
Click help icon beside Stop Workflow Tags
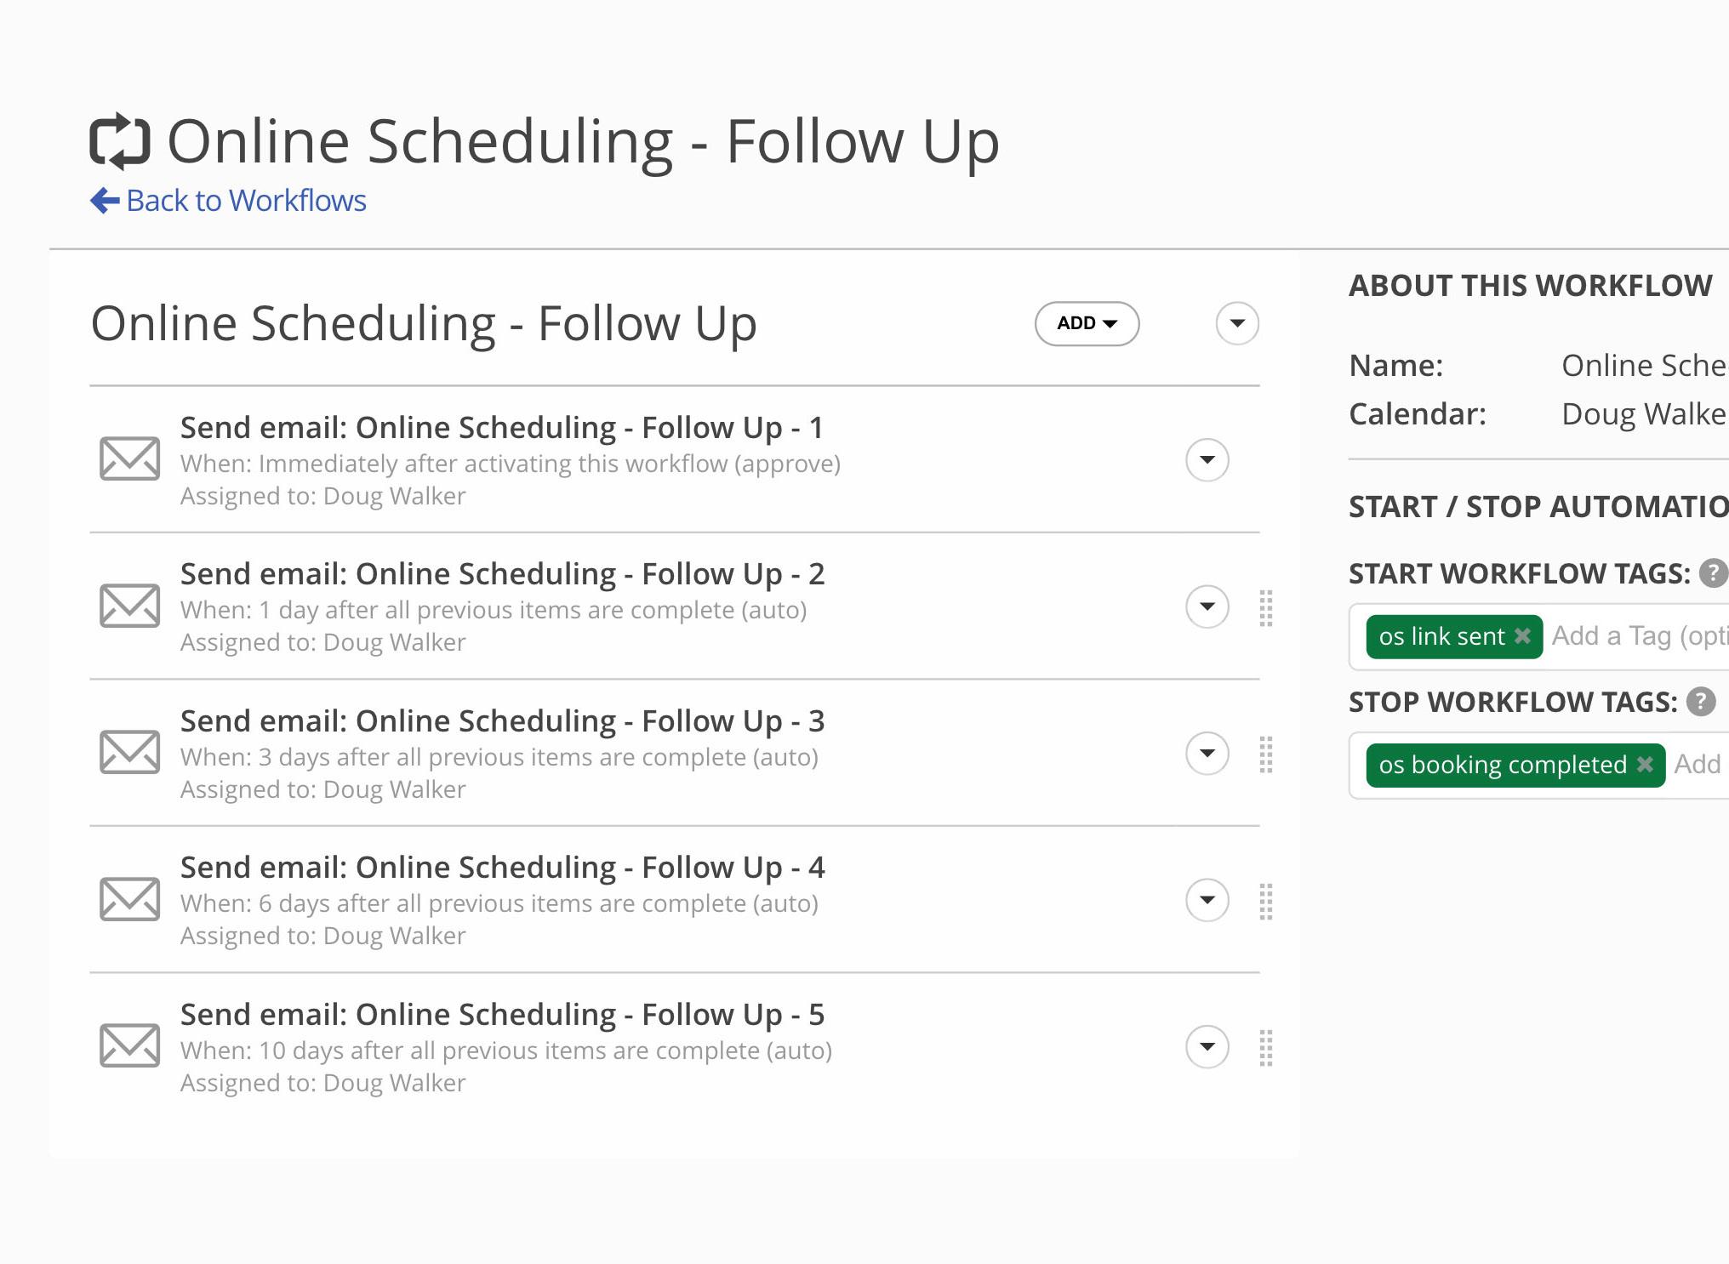coord(1701,703)
